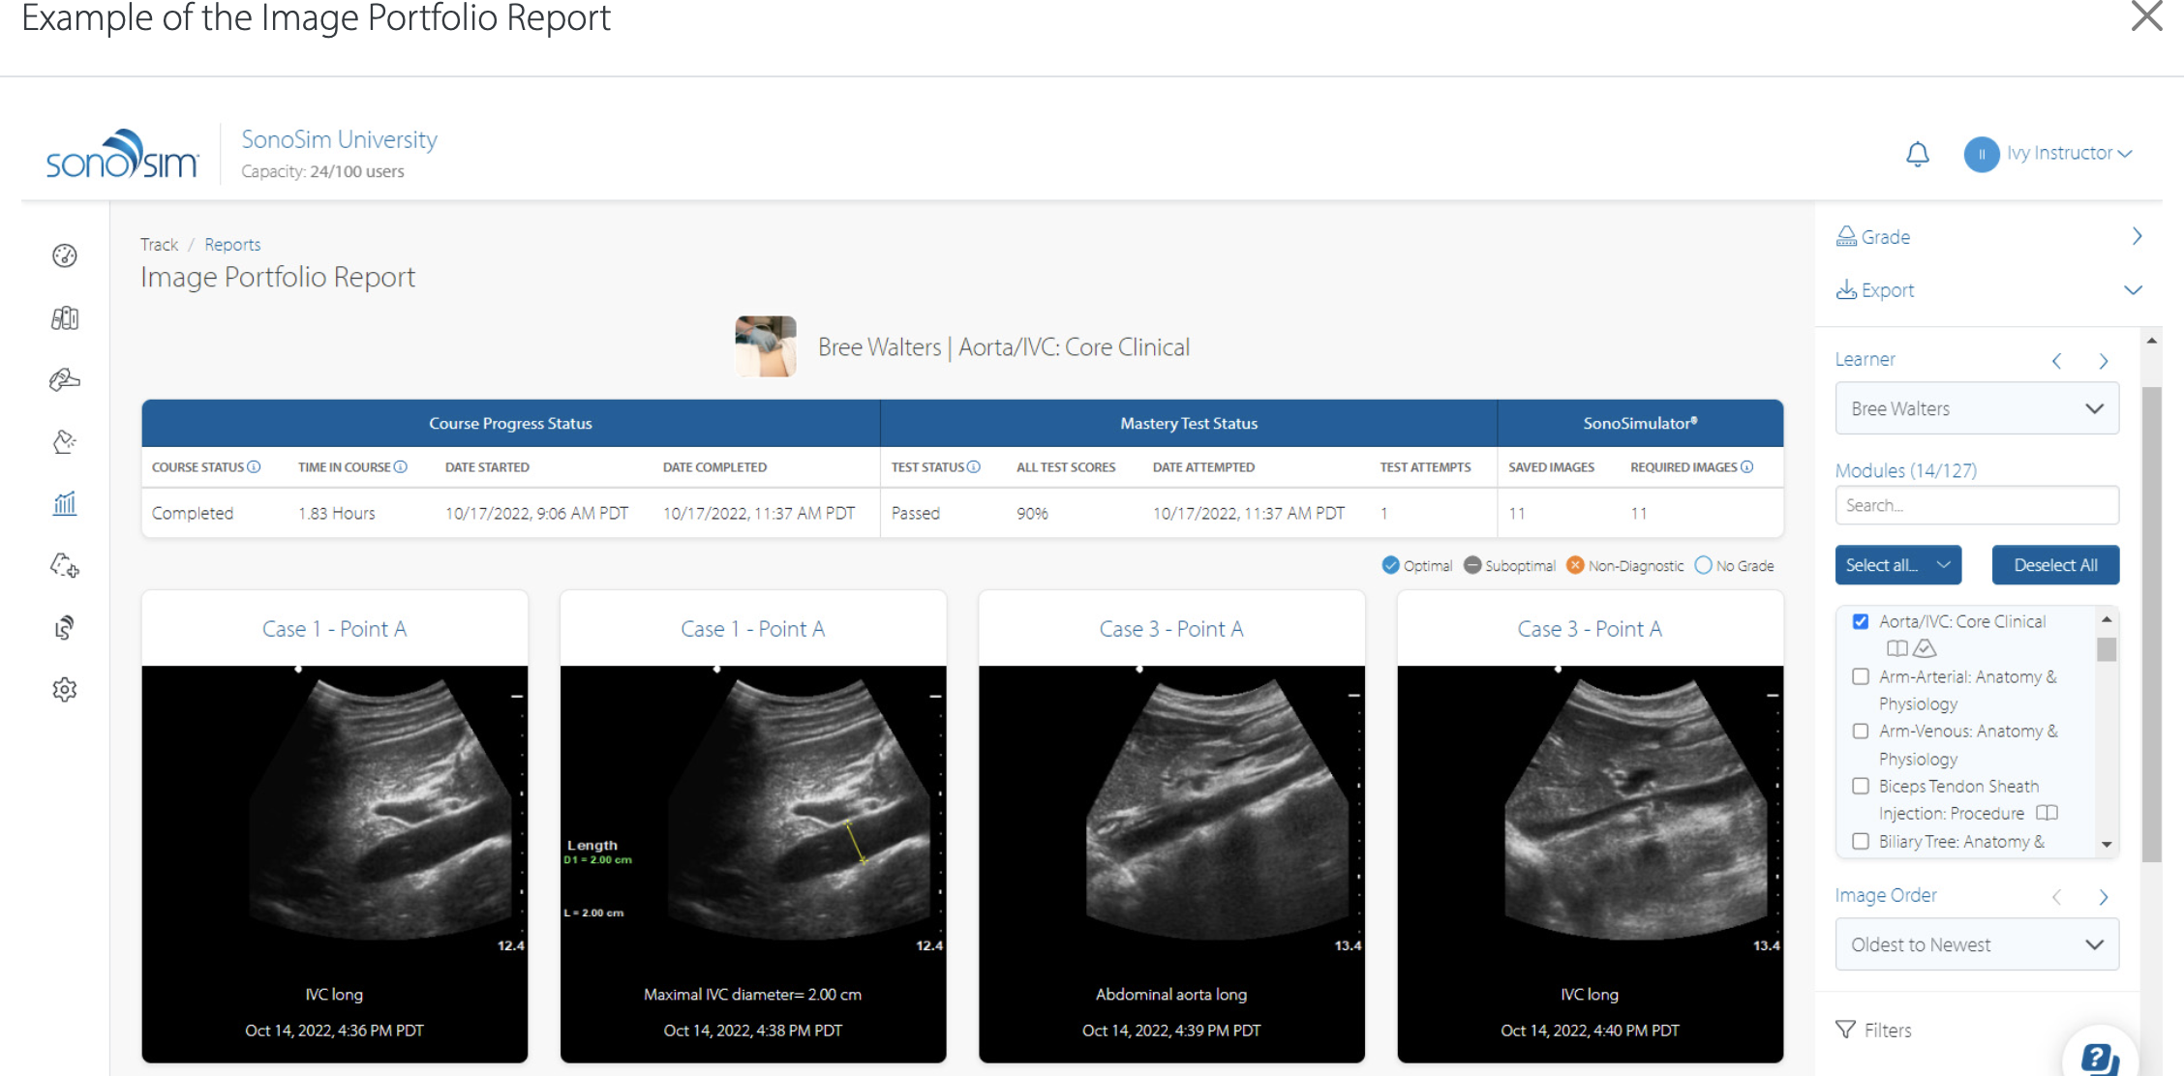The height and width of the screenshot is (1076, 2184).
Task: Click the ultrasound probe scanning icon
Action: pos(65,379)
